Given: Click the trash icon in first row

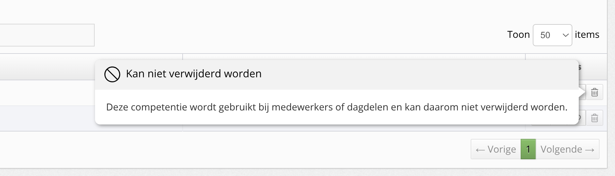Looking at the screenshot, I should pyautogui.click(x=594, y=92).
